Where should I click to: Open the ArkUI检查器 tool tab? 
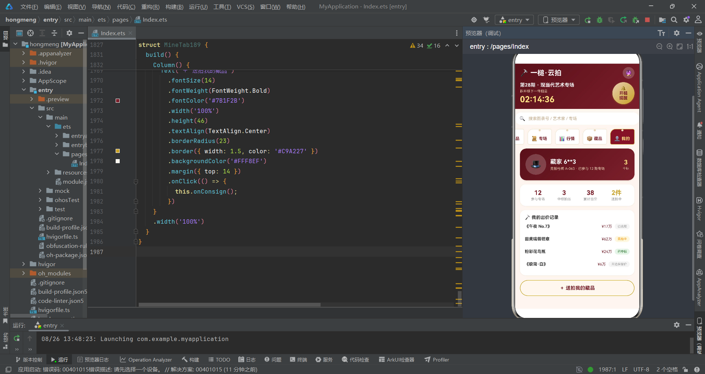point(397,360)
